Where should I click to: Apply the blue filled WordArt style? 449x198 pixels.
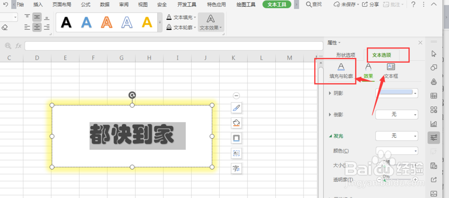86,22
